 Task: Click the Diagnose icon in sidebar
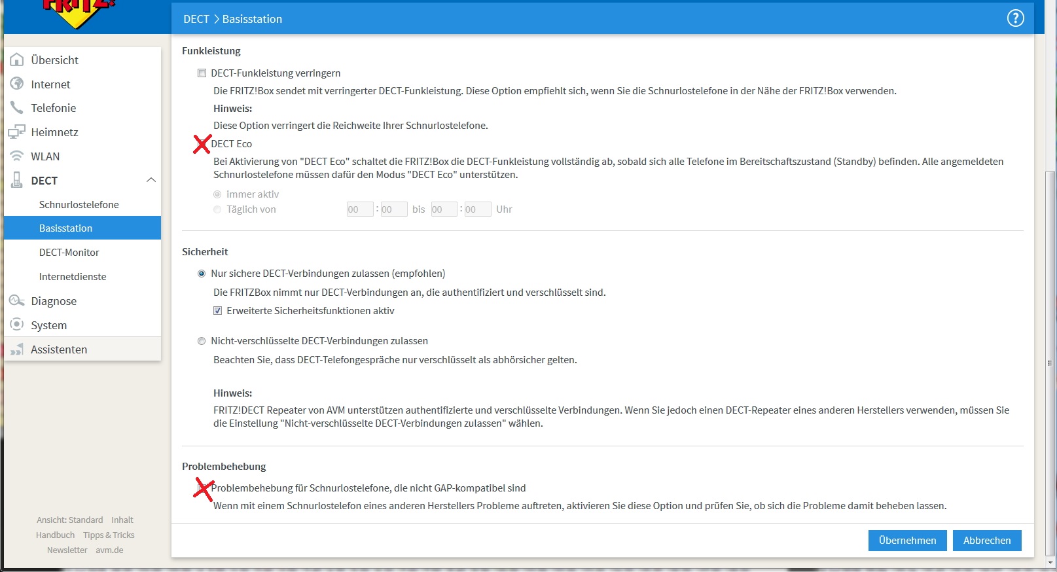click(17, 301)
